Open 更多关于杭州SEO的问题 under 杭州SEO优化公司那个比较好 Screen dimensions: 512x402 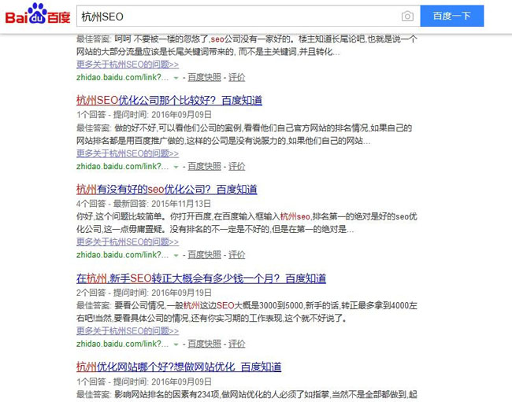pyautogui.click(x=128, y=153)
